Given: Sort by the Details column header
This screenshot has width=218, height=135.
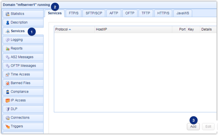Looking at the screenshot, I should (208, 29).
